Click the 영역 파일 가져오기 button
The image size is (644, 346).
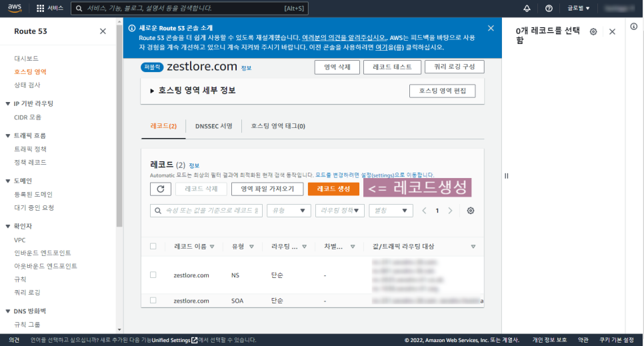coord(267,189)
